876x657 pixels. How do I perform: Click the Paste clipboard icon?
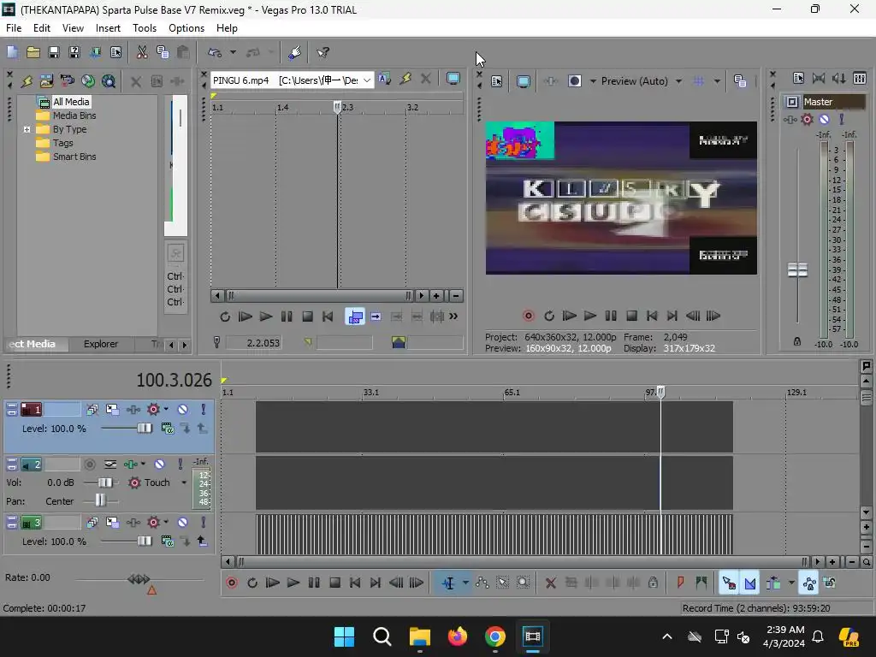(x=183, y=52)
